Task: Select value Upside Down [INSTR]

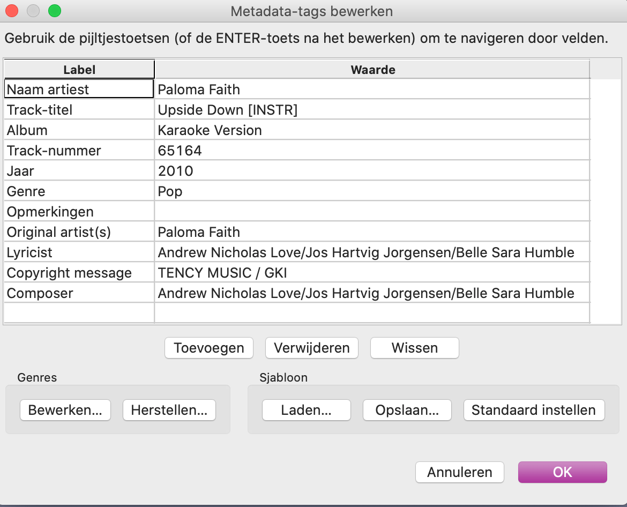Action: point(372,109)
